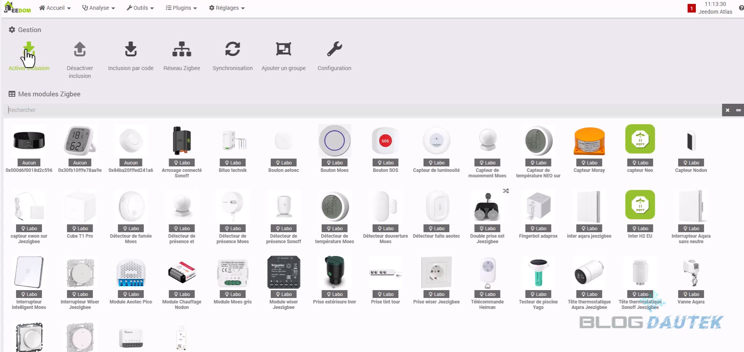Image resolution: width=744 pixels, height=352 pixels.
Task: Open the Réseau Zigbee network view
Action: click(182, 50)
